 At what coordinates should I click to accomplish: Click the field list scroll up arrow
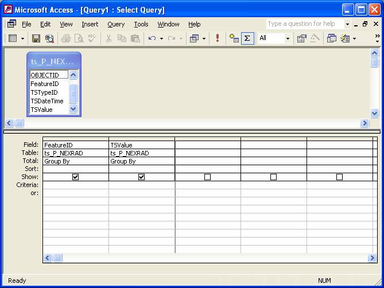pyautogui.click(x=73, y=75)
